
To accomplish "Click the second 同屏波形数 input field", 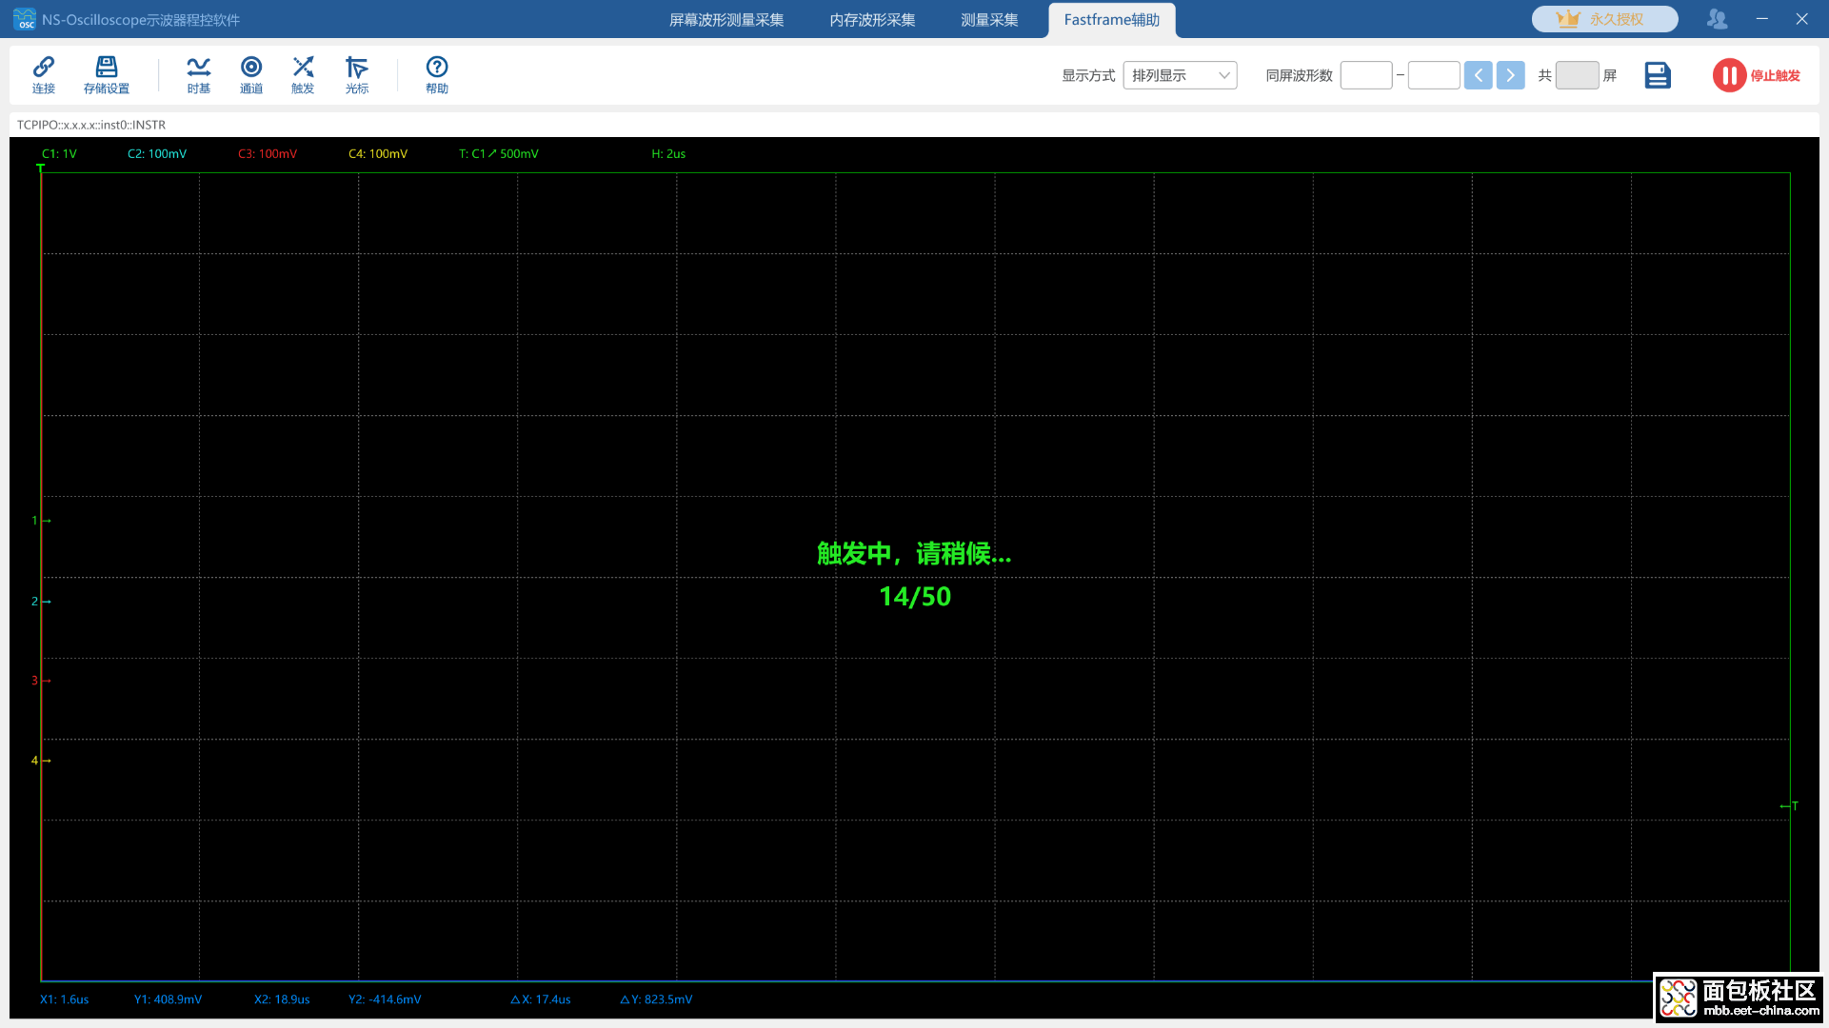I will [1434, 75].
